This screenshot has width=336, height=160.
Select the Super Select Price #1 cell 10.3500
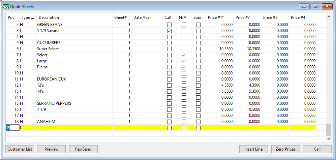219,49
